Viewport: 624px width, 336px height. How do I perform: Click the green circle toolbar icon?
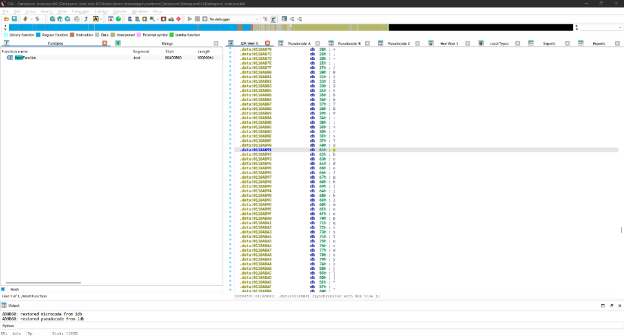(x=118, y=19)
